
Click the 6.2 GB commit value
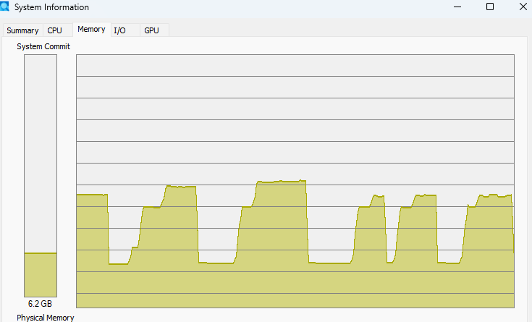pos(40,304)
